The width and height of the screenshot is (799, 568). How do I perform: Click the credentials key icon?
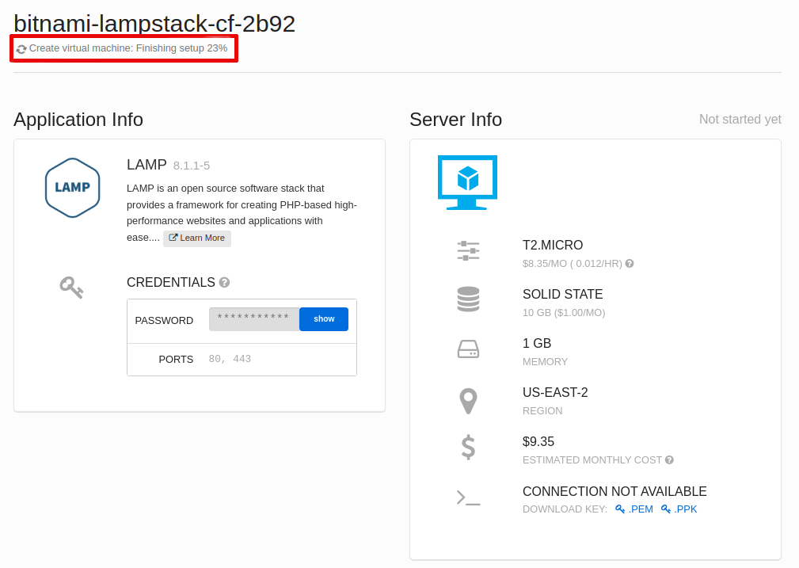pyautogui.click(x=71, y=288)
